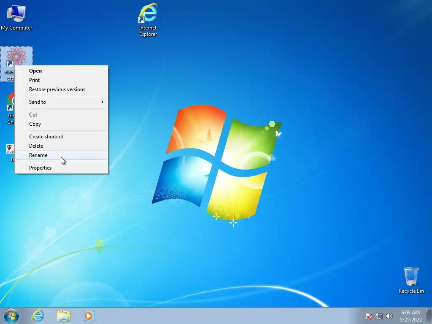432x324 pixels.
Task: Select the Recycle Bin icon
Action: point(411,280)
